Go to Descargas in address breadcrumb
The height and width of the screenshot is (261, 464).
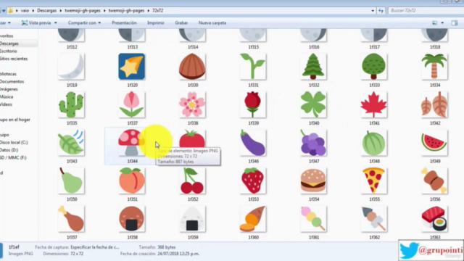(46, 10)
